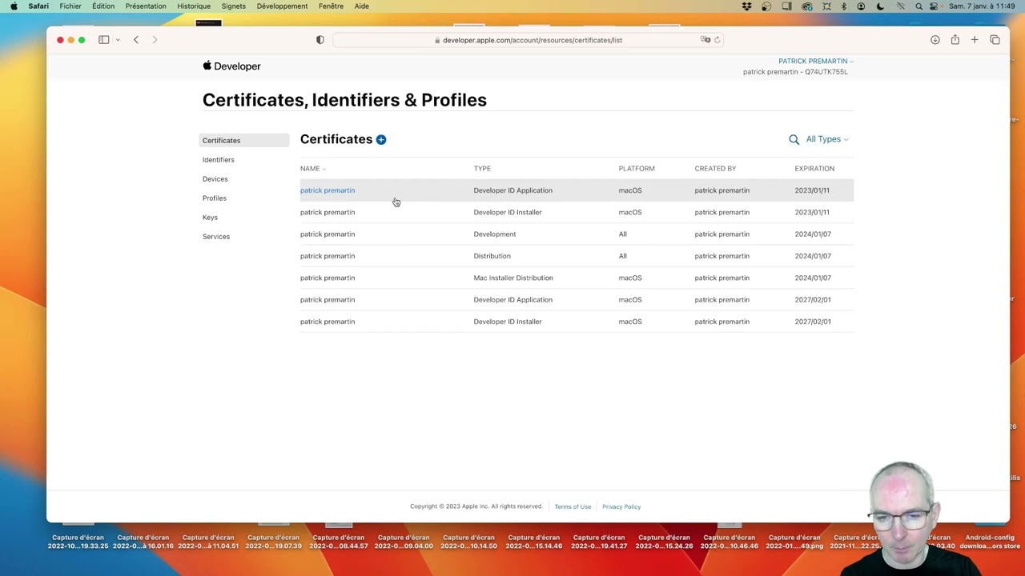Select desktop file Android-config downloa...ors store
1025x576 pixels.
tap(990, 542)
